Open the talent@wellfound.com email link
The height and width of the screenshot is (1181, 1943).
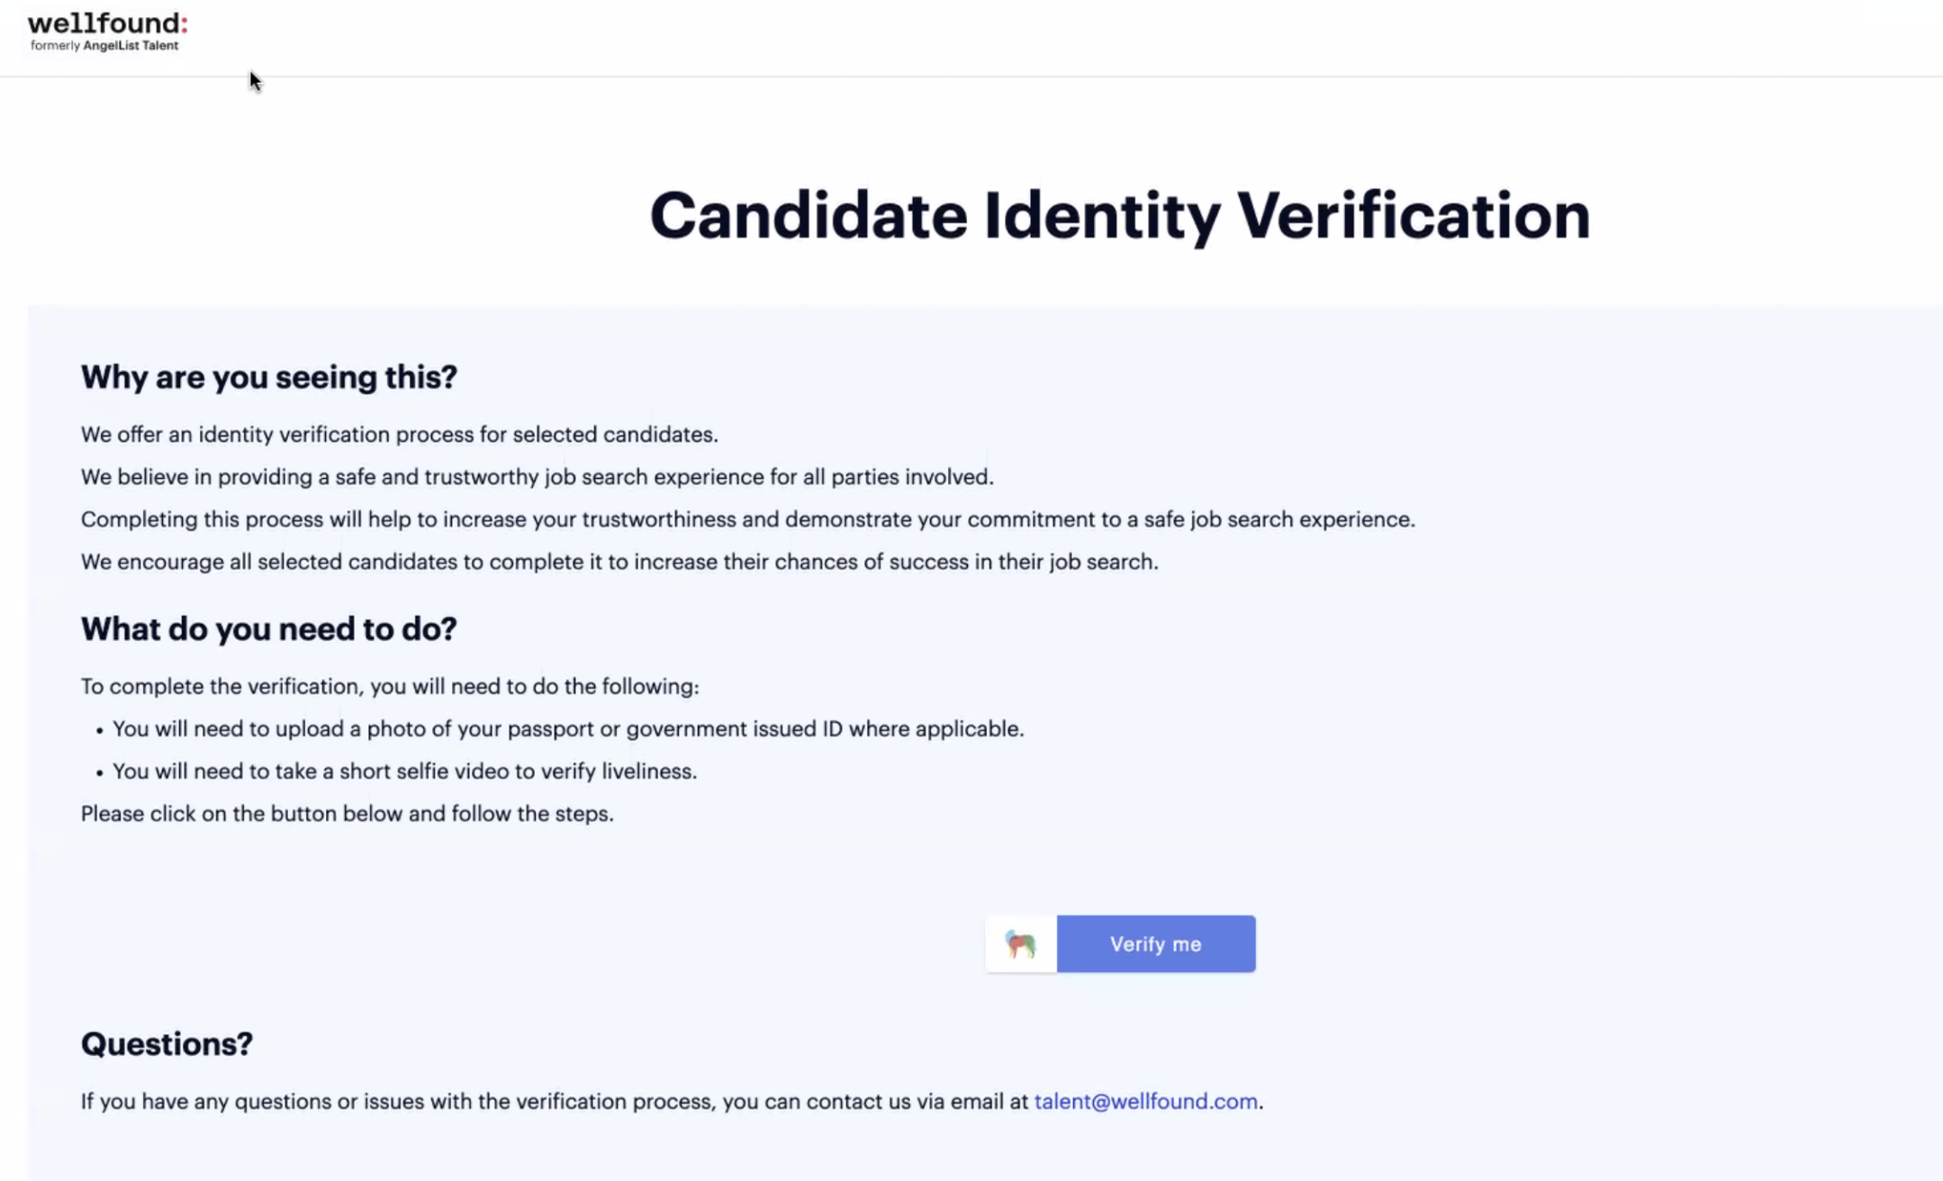click(x=1145, y=1101)
